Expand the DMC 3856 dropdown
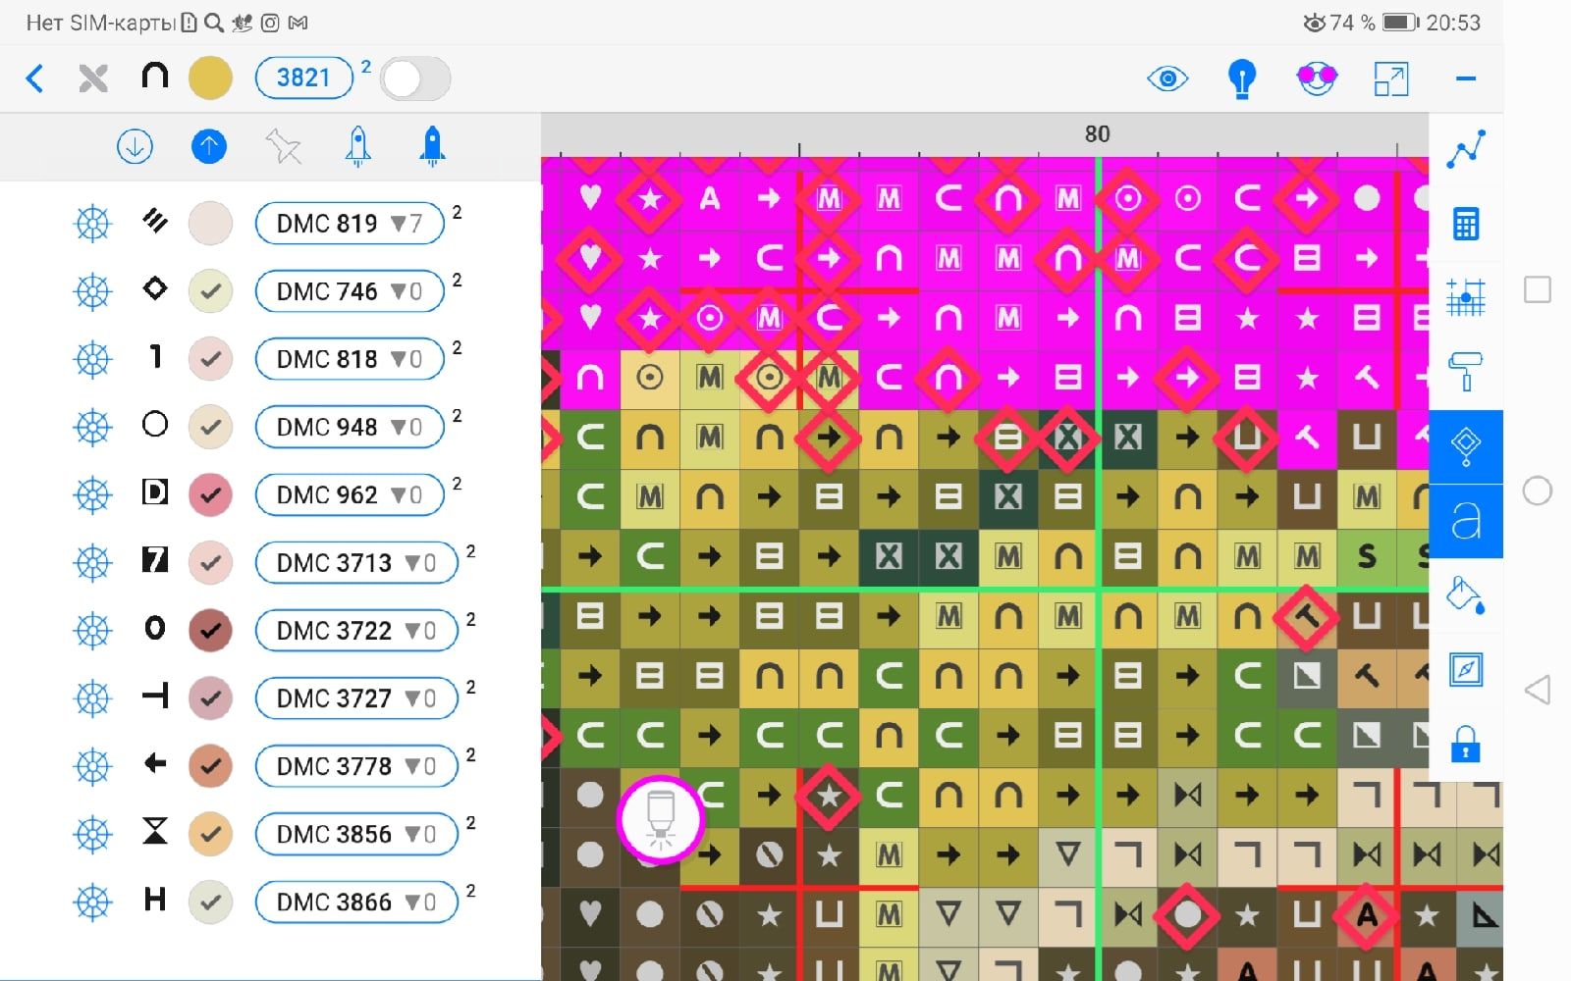 (355, 834)
